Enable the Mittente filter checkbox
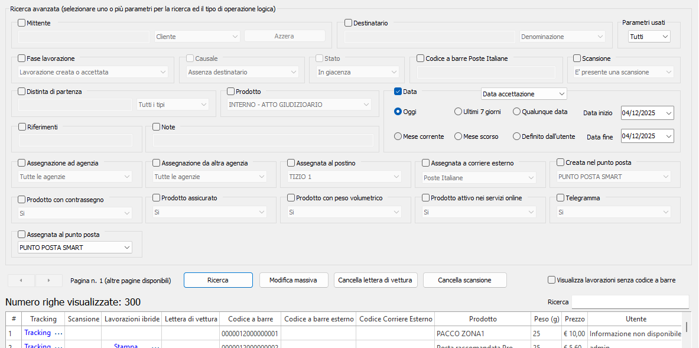699x348 pixels. click(x=22, y=23)
